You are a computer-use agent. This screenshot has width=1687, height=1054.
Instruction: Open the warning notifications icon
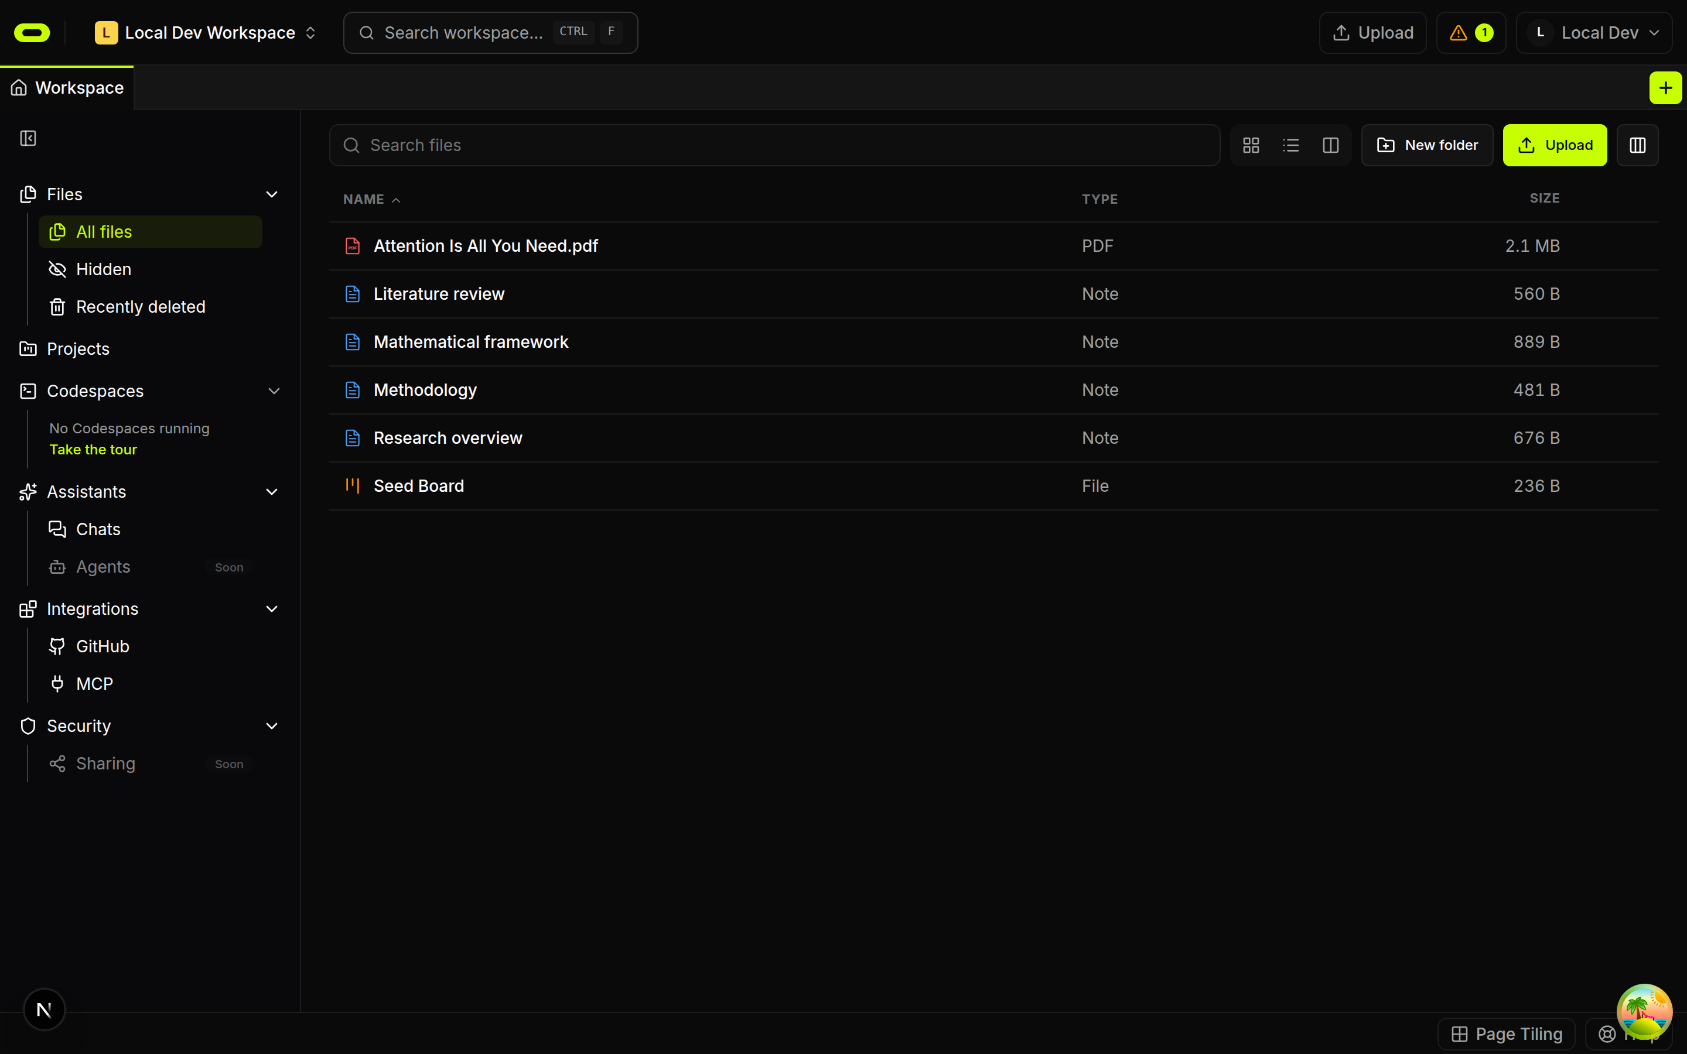click(1471, 33)
